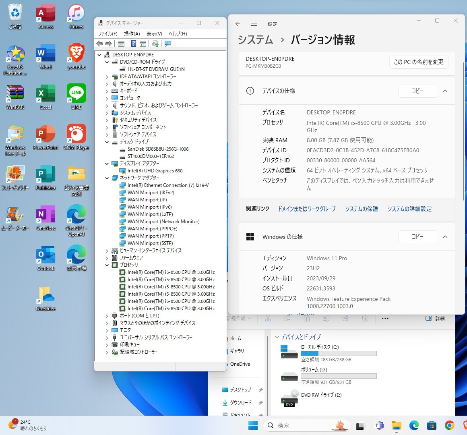
Task: Select the Excel desktop shortcut
Action: [x=45, y=97]
